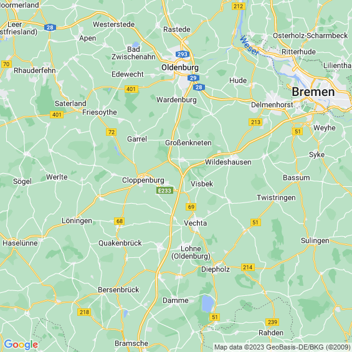Screen dimensions: 352x352
Task: Click the Map data copyright text
Action: click(282, 348)
